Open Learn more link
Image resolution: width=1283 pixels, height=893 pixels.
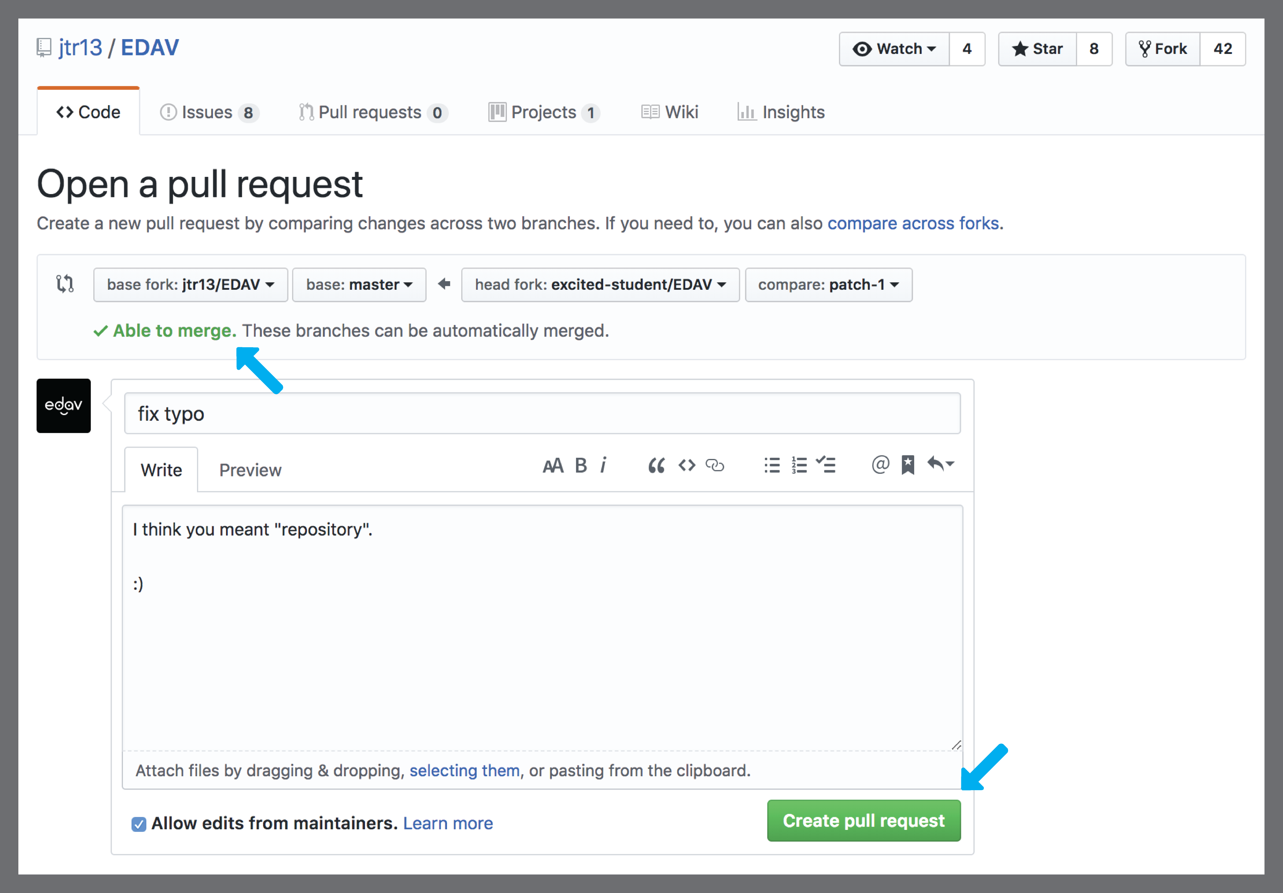click(448, 824)
